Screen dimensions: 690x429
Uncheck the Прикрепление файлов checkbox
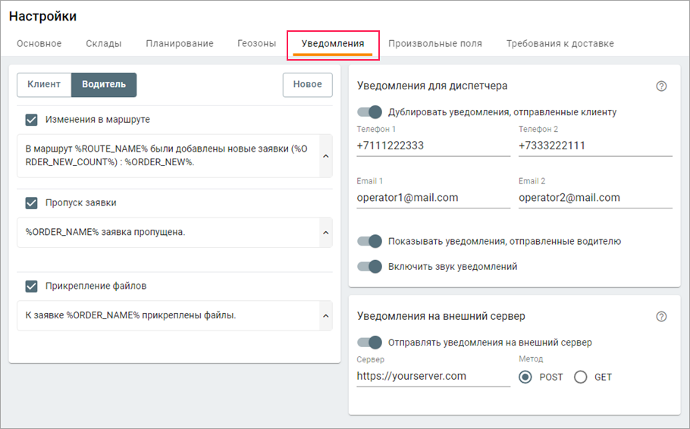(31, 286)
